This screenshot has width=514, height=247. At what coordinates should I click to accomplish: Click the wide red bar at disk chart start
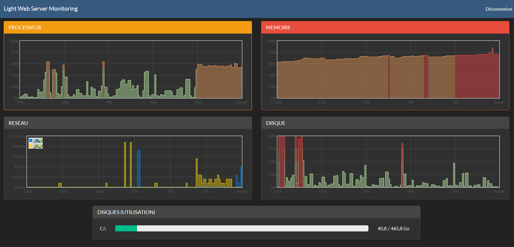click(282, 162)
